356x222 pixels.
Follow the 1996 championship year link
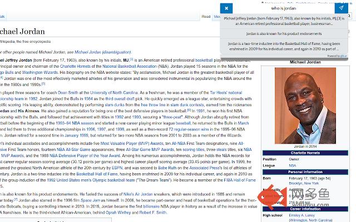91,129
